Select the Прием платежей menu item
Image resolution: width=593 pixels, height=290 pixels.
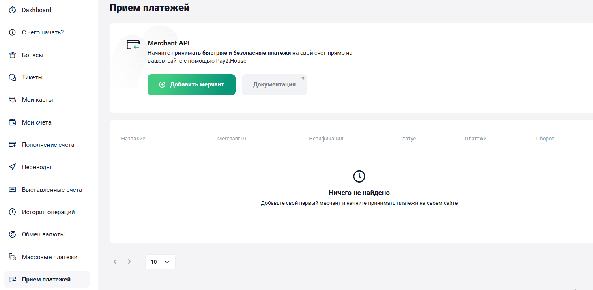point(47,279)
